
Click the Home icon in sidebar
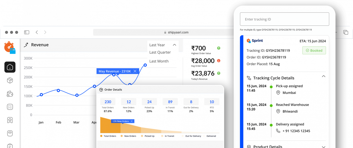(x=10, y=67)
